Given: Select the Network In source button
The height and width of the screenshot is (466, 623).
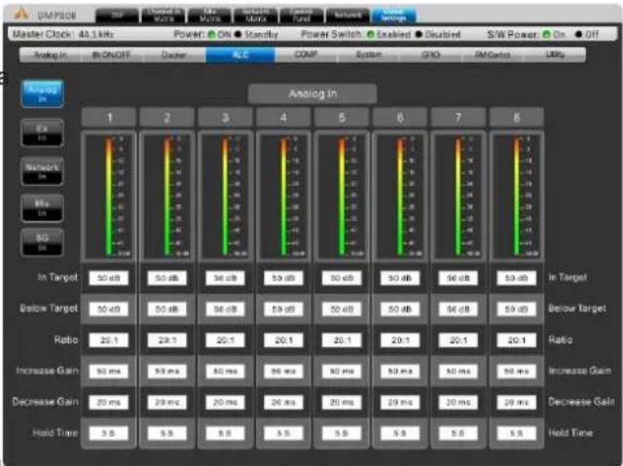Looking at the screenshot, I should tap(42, 171).
